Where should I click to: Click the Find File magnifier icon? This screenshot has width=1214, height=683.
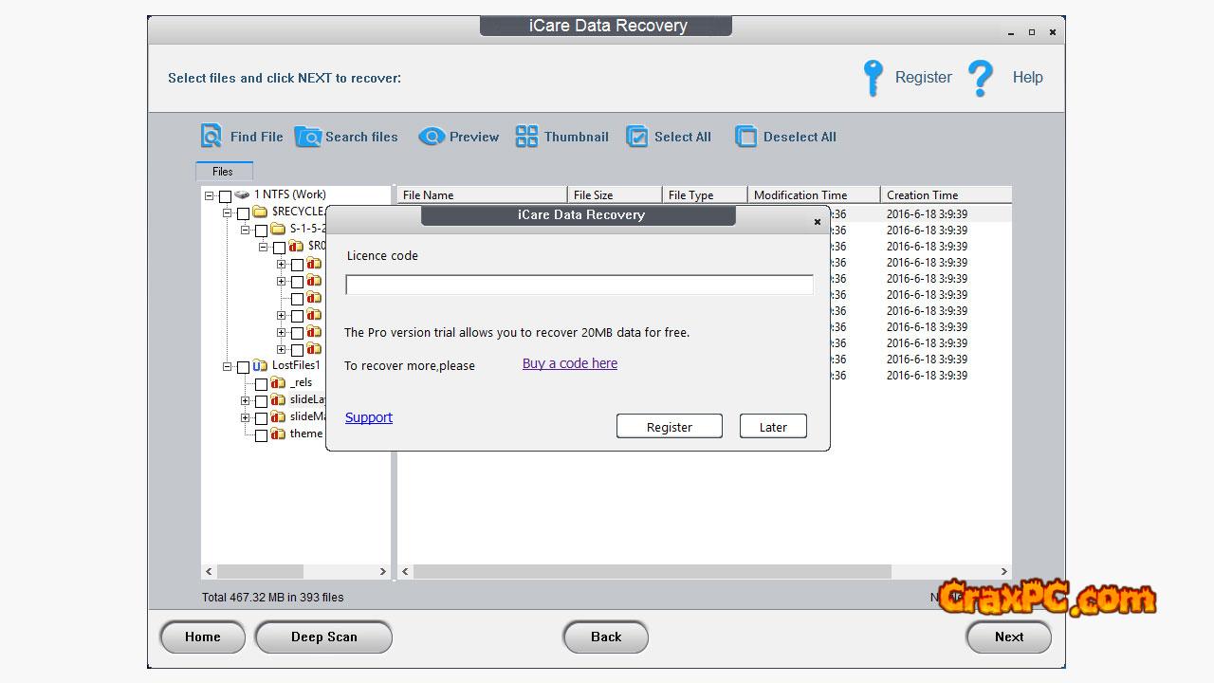211,137
